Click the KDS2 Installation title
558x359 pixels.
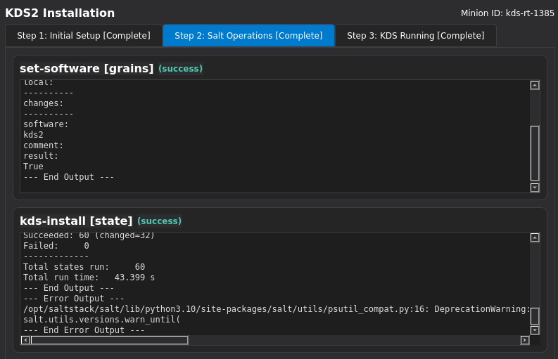[60, 13]
